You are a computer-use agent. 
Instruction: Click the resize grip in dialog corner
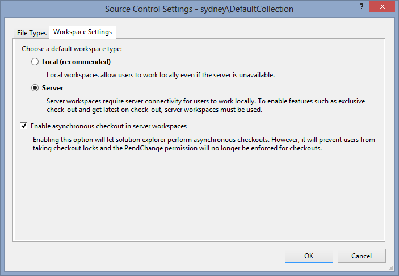click(x=392, y=269)
